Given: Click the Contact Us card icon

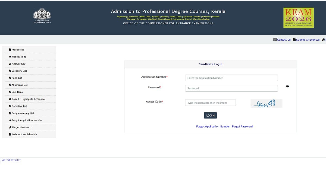Looking at the screenshot, I should tap(275, 40).
